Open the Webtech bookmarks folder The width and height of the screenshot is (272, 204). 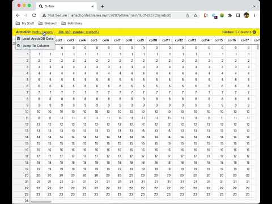point(48,23)
